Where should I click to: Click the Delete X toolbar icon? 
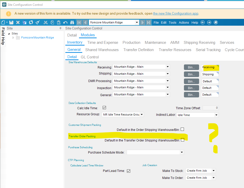click(18, 22)
